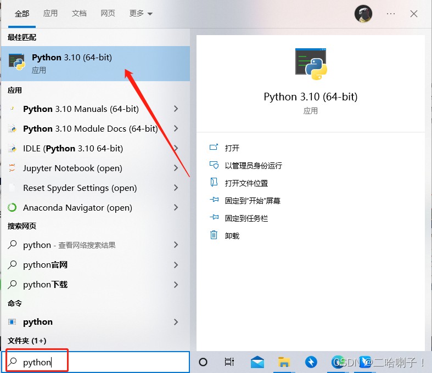Expand Anaconda Navigator arrow
432x373 pixels.
tap(176, 207)
